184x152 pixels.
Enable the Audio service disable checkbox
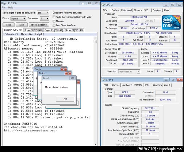[54, 17]
